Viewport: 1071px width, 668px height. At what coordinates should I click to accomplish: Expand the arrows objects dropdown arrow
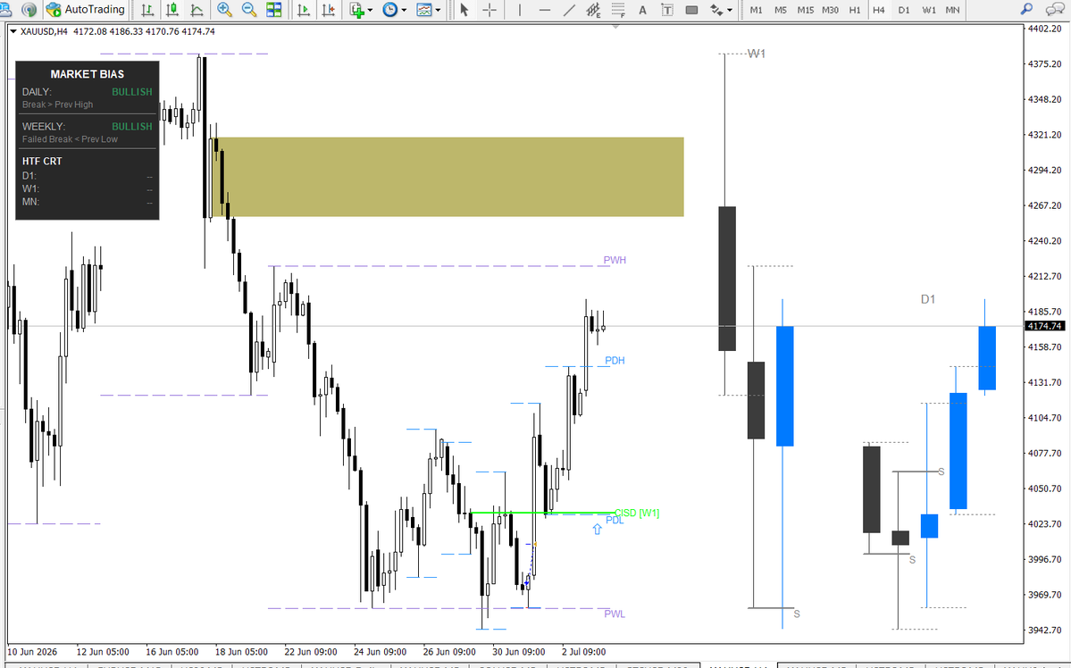point(730,10)
